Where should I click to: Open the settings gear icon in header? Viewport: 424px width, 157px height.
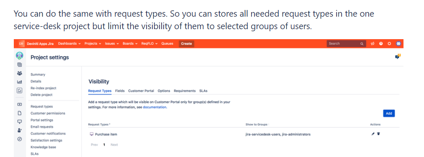389,44
